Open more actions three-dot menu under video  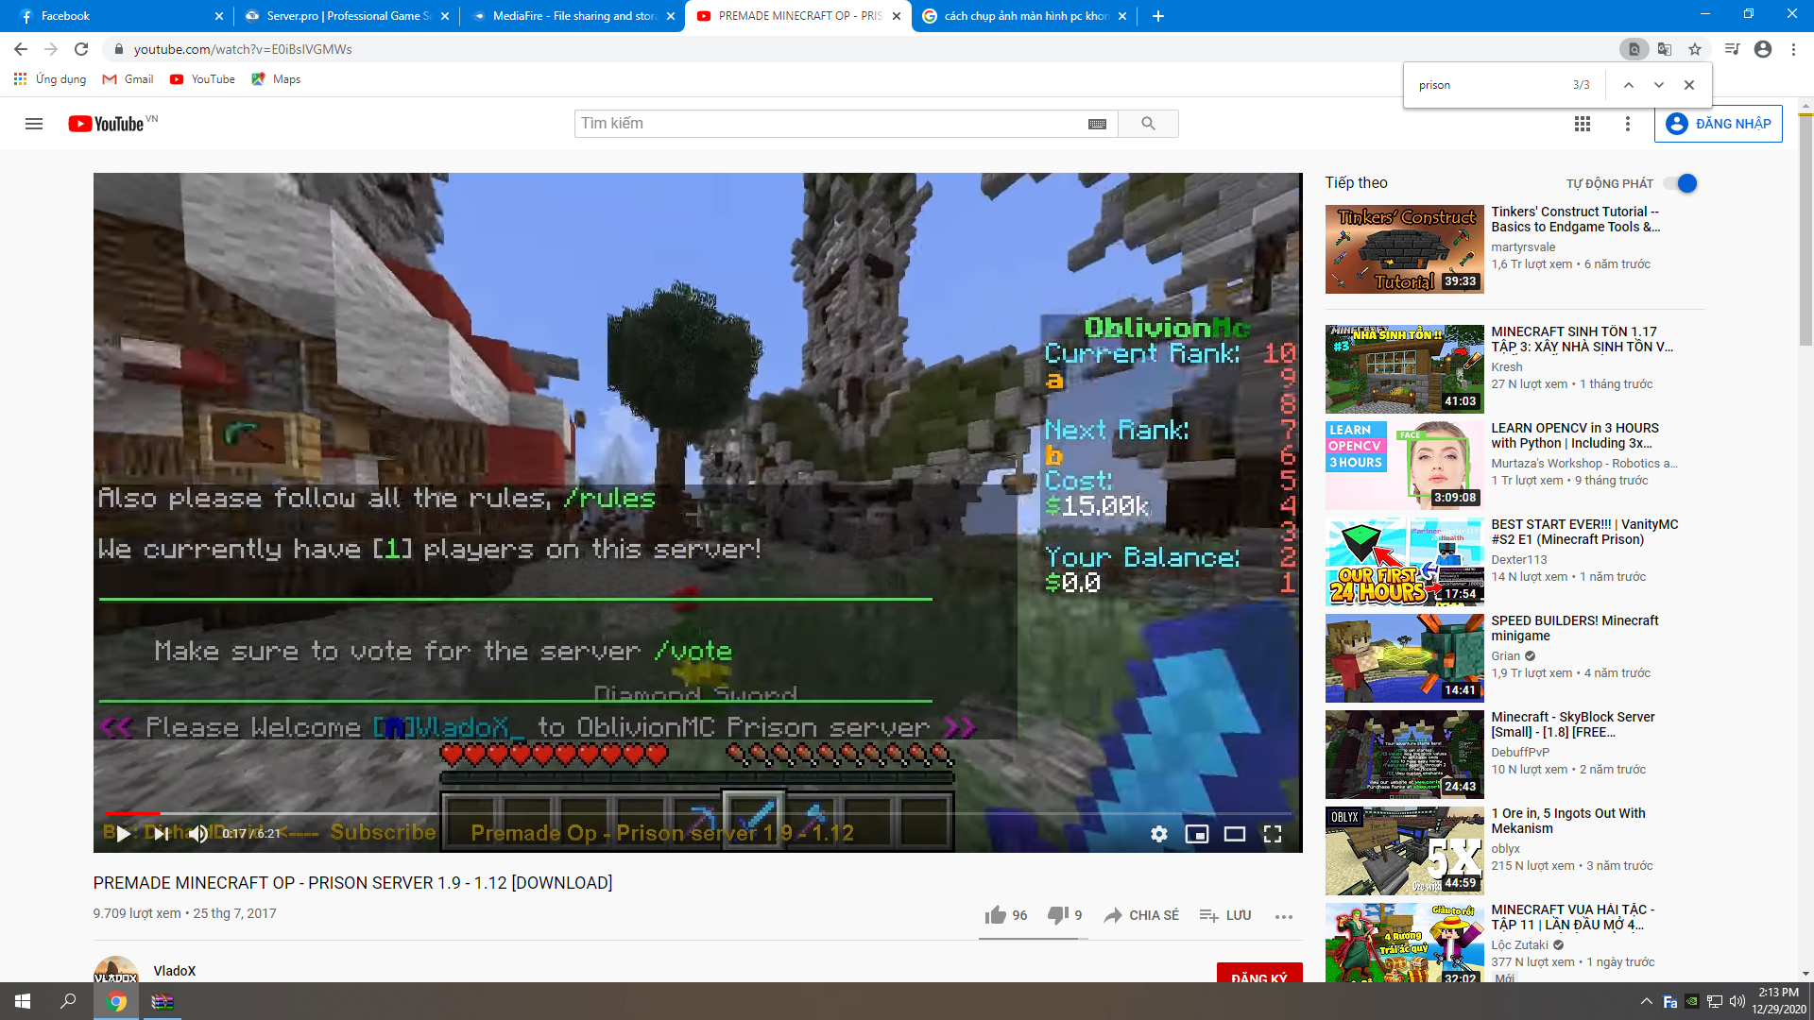[1283, 916]
